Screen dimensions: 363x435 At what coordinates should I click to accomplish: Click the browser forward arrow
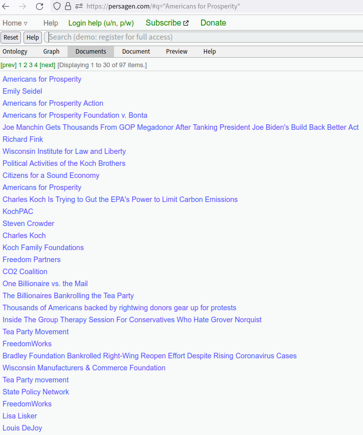click(22, 6)
